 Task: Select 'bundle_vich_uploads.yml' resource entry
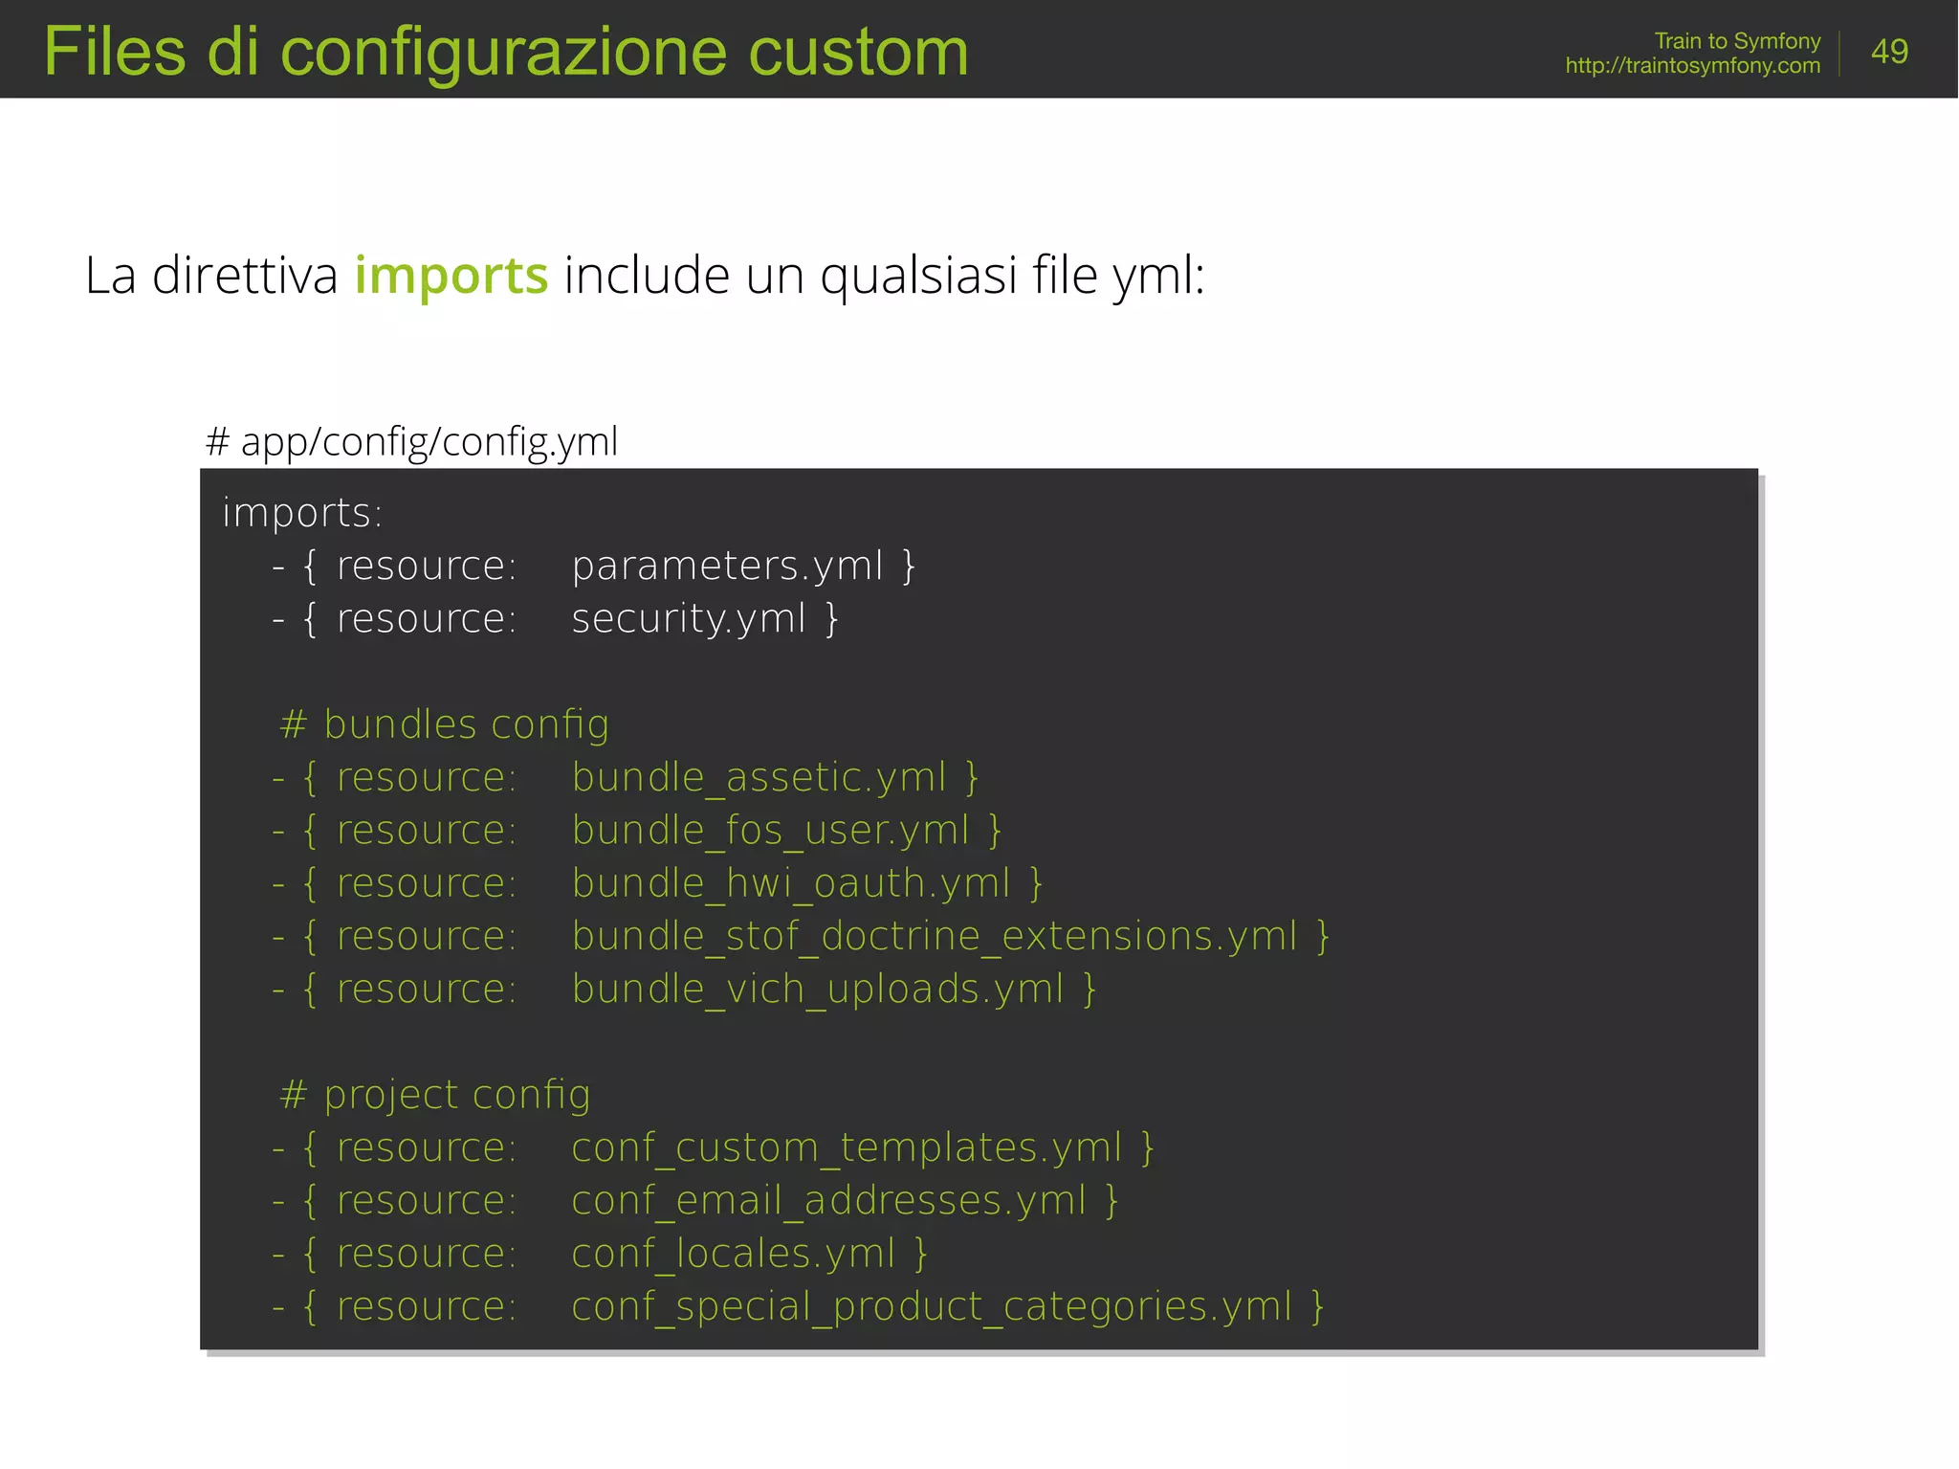coord(684,989)
